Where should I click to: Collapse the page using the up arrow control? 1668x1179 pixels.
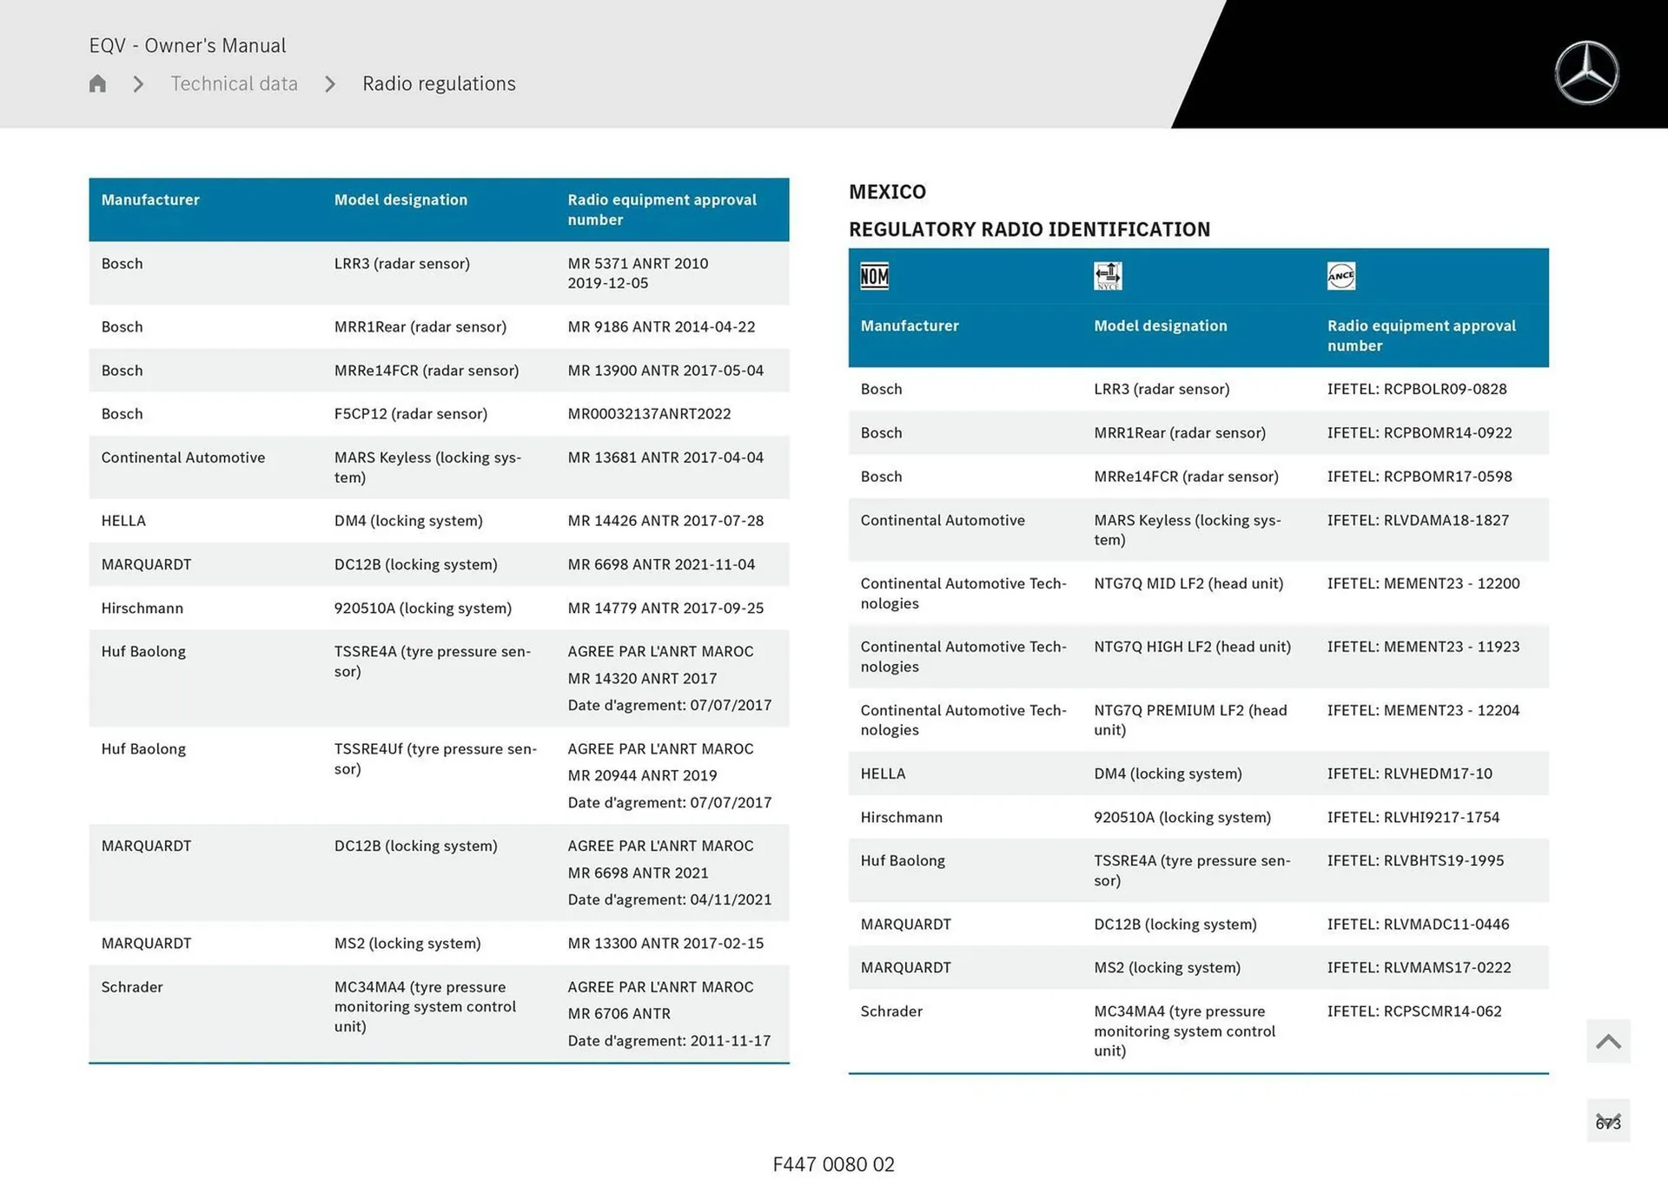tap(1607, 1041)
